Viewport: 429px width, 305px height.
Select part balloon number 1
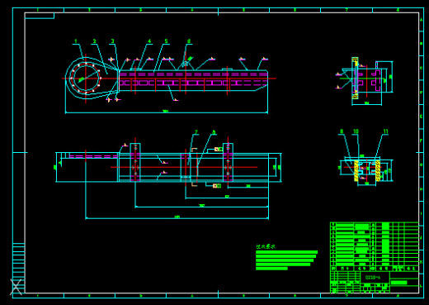[76, 41]
